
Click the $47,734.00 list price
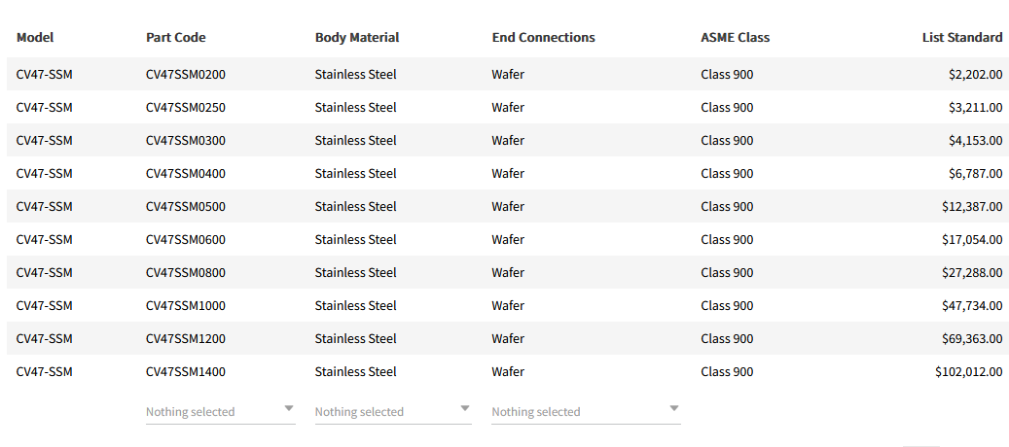point(971,306)
